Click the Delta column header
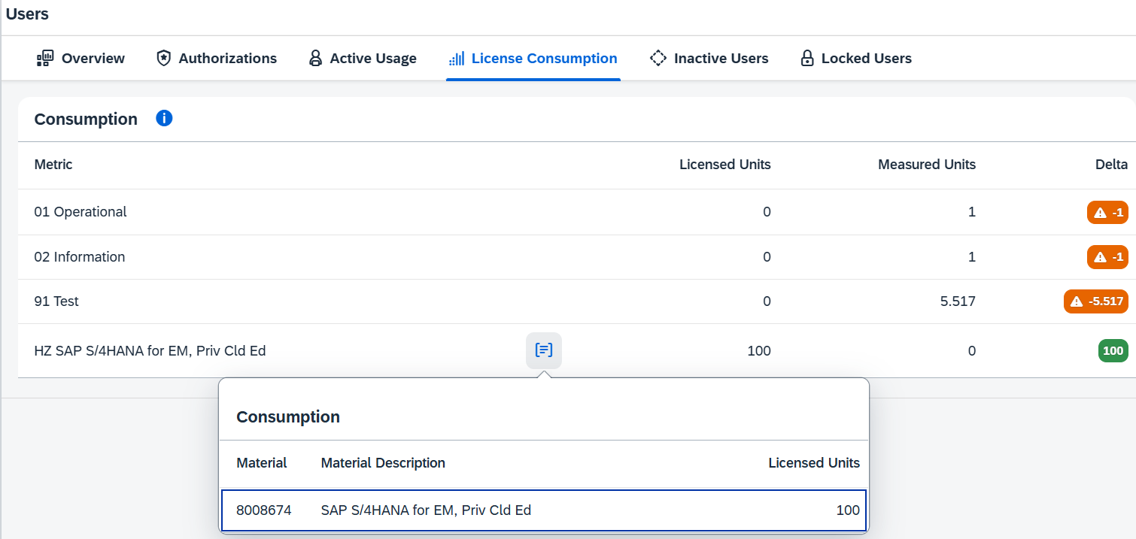 [x=1110, y=165]
